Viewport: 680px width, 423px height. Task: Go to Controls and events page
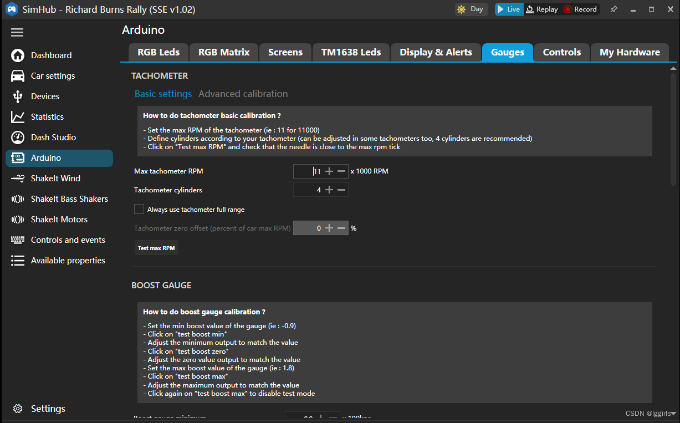(59, 240)
